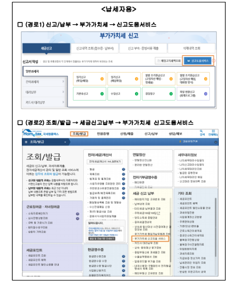Click arrow icon next to 현금영수증조회
The height and width of the screenshot is (285, 238).
coord(124,256)
